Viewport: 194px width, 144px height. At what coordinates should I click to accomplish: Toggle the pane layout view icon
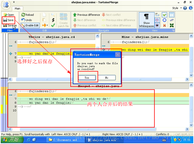coord(172,15)
